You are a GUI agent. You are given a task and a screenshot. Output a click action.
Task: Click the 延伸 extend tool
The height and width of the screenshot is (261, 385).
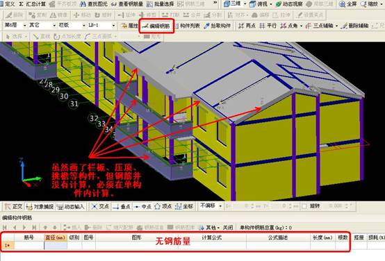pos(126,15)
